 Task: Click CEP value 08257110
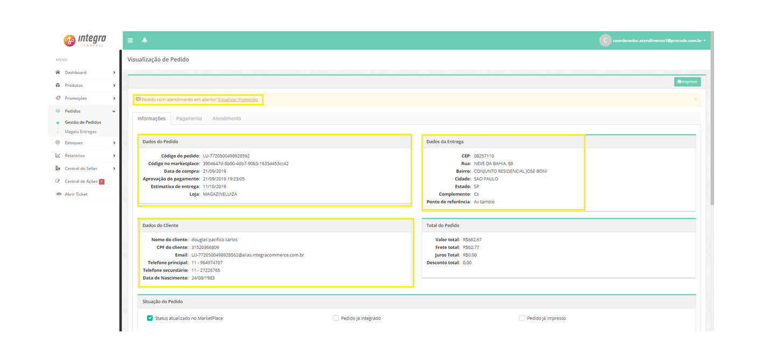[484, 156]
